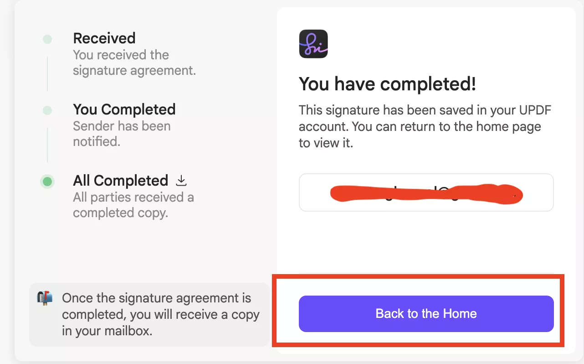Select the All Completed step label
Image resolution: width=584 pixels, height=364 pixels.
click(120, 181)
